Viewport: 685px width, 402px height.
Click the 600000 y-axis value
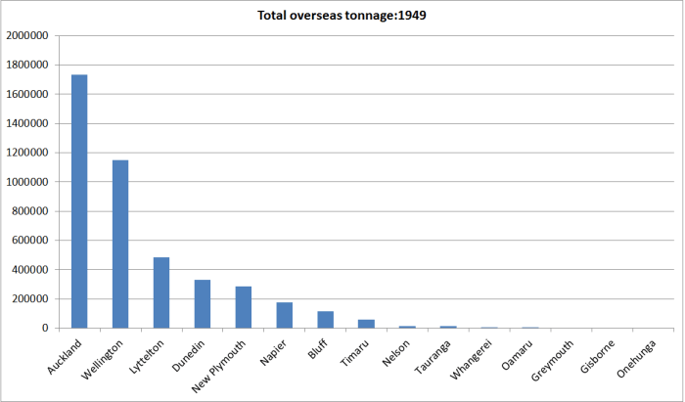(x=29, y=241)
